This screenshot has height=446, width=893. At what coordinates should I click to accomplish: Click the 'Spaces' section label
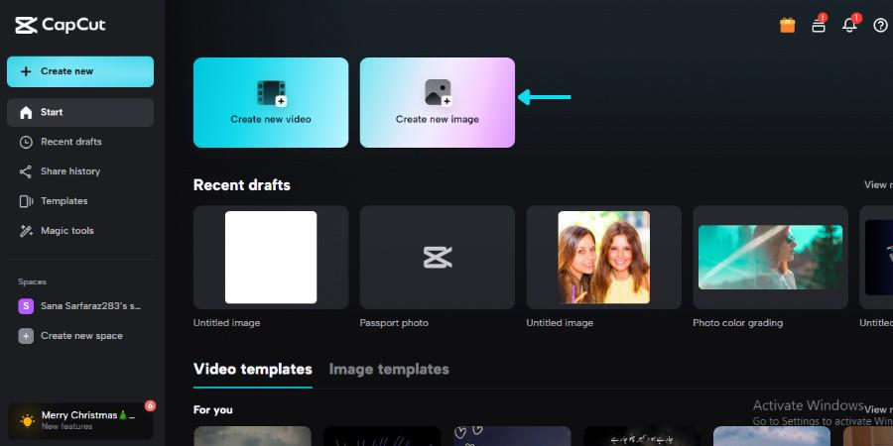click(32, 282)
